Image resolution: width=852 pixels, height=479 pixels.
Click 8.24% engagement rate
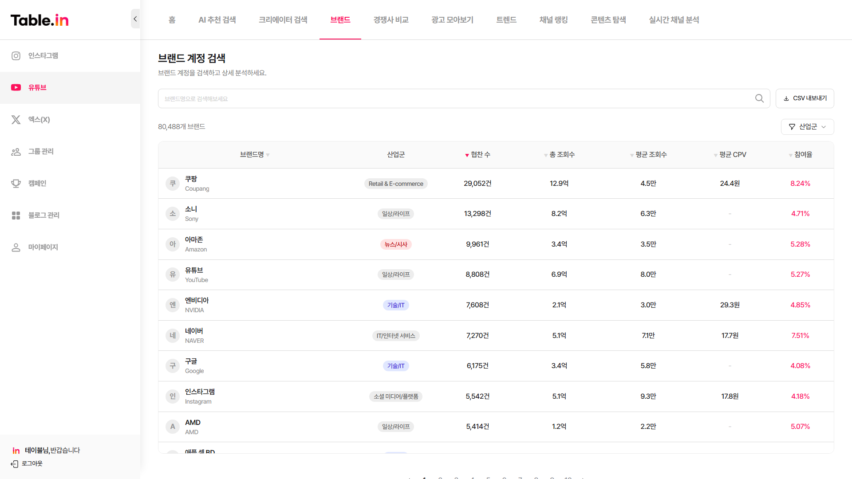point(801,184)
